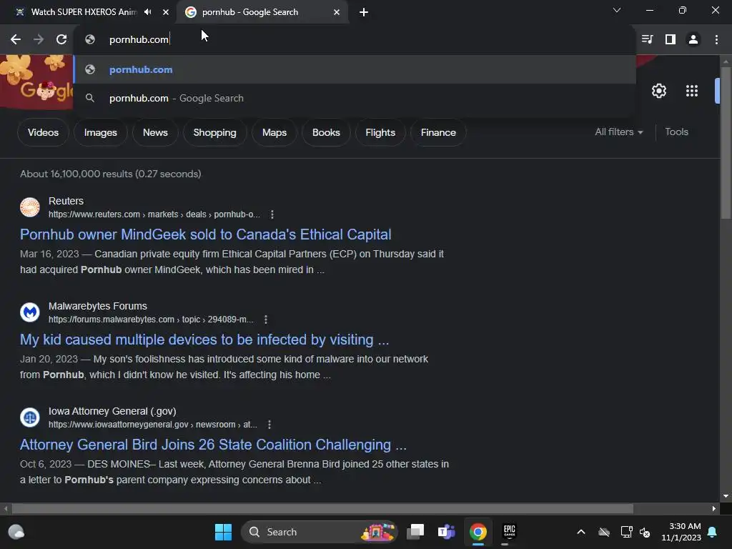The width and height of the screenshot is (732, 549).
Task: Open the notification bell
Action: click(x=713, y=532)
